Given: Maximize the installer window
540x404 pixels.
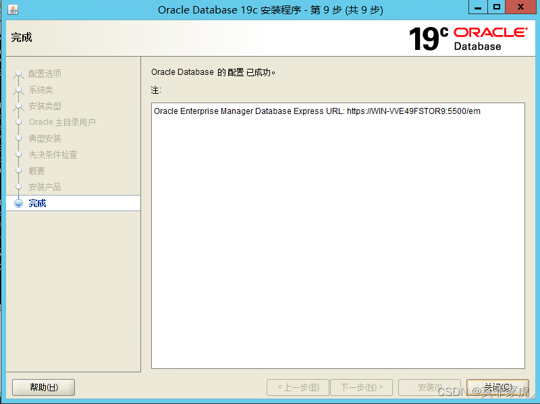Looking at the screenshot, I should 496,7.
